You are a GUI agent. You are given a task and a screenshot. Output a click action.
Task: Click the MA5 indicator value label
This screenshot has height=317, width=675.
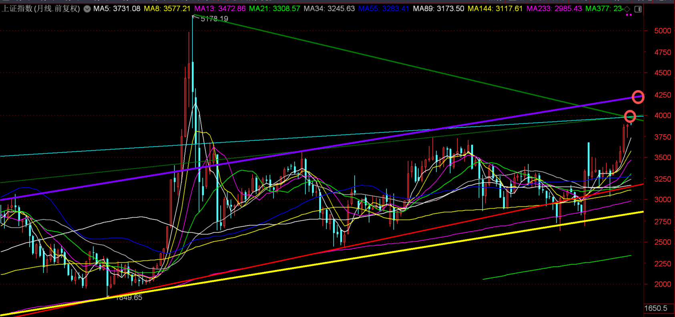tap(117, 8)
